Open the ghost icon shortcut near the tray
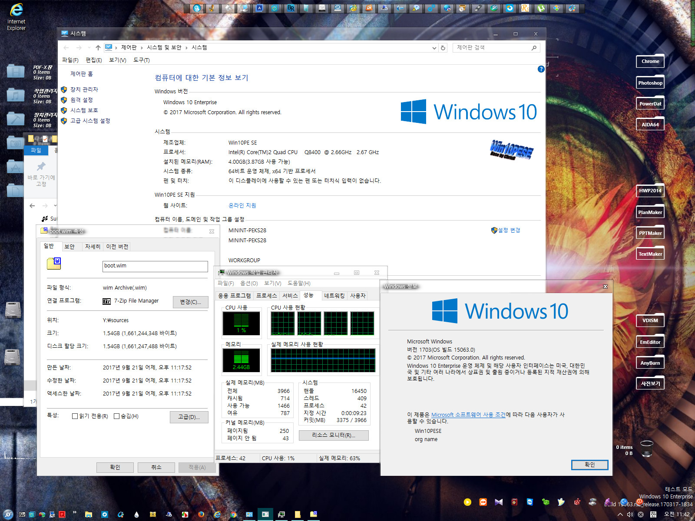The width and height of the screenshot is (695, 521). click(x=561, y=502)
